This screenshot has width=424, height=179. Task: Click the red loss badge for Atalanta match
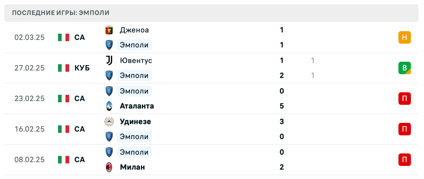[404, 99]
